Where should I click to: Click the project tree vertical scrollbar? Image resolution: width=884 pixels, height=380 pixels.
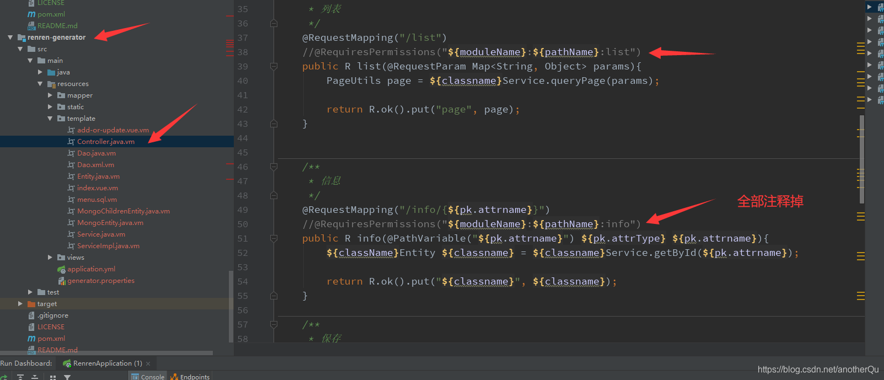click(231, 306)
